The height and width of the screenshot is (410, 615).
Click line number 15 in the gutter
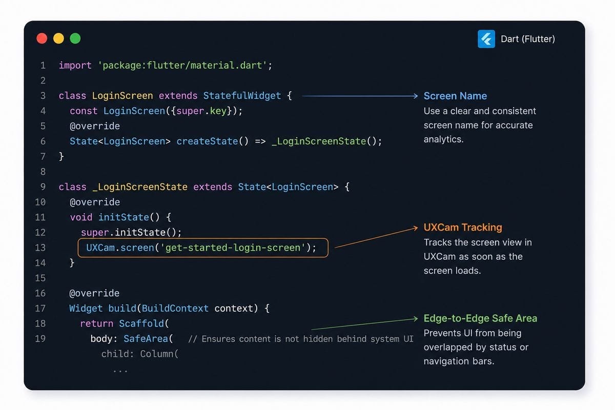click(x=40, y=278)
